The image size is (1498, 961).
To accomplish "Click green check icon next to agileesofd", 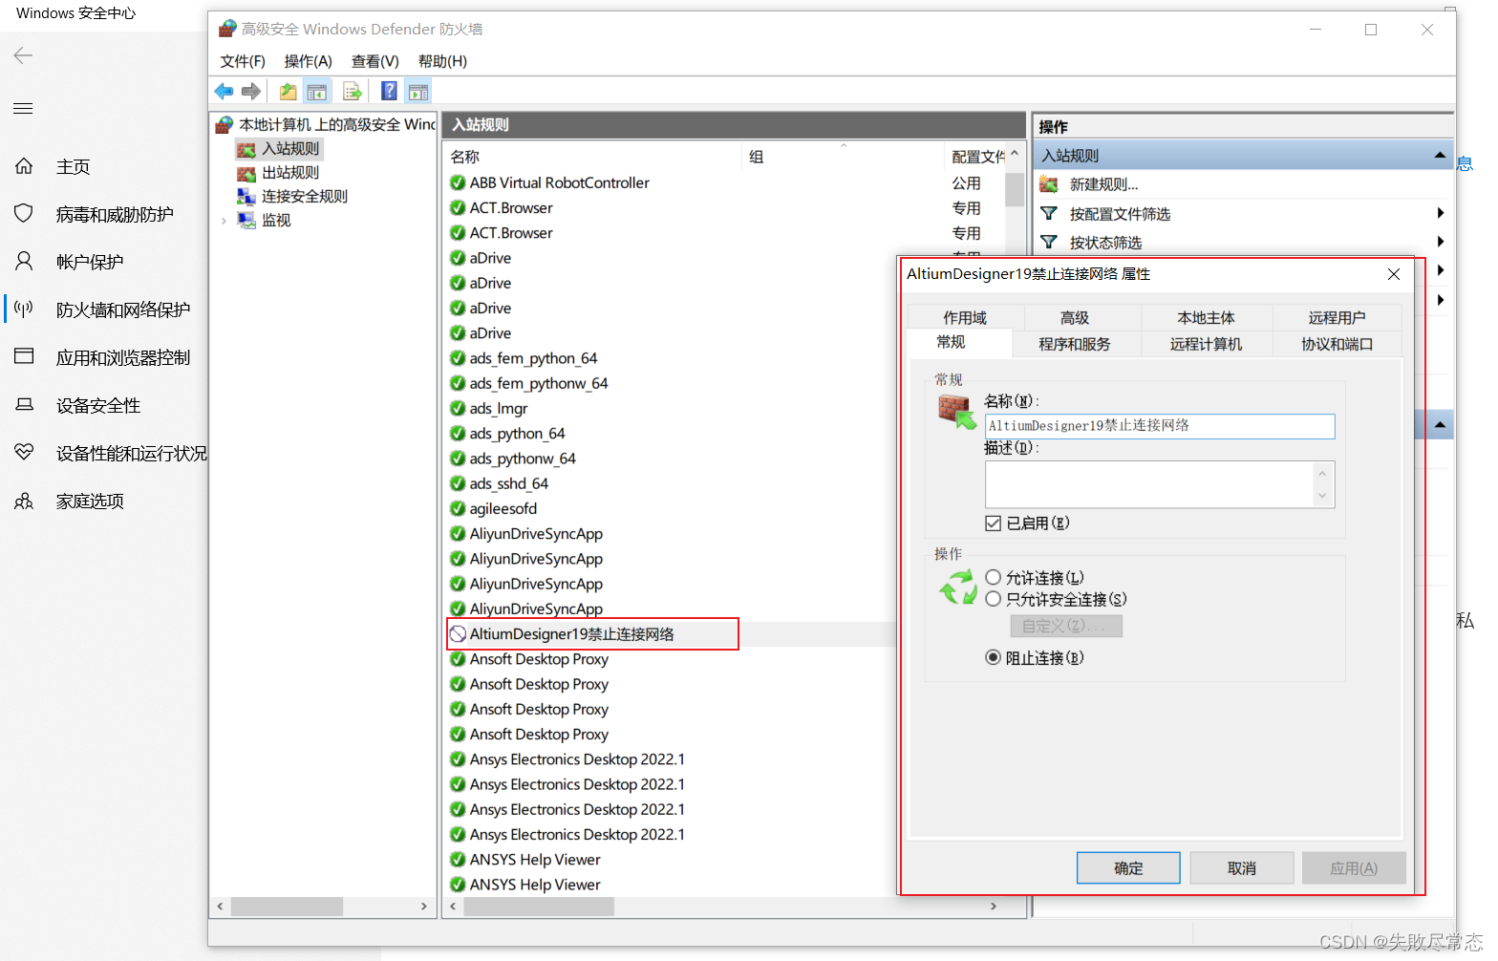I will pos(458,509).
